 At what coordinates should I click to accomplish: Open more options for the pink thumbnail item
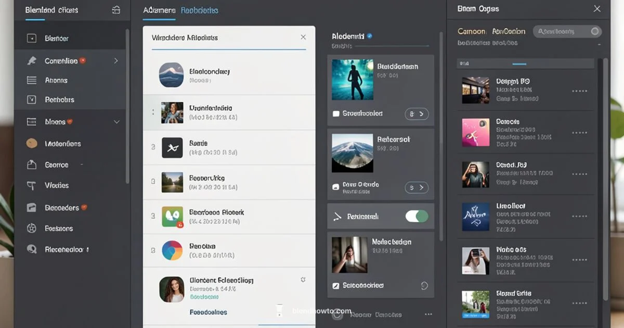point(579,133)
